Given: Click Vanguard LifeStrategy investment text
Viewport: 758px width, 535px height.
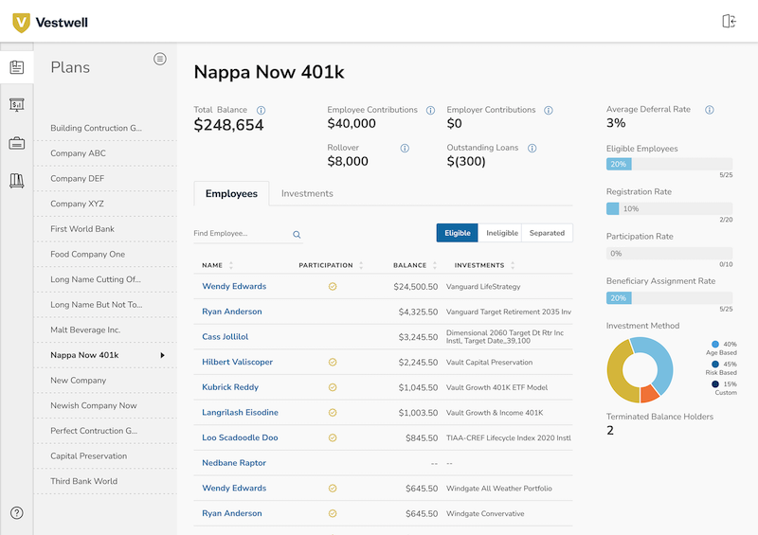Looking at the screenshot, I should coord(483,287).
